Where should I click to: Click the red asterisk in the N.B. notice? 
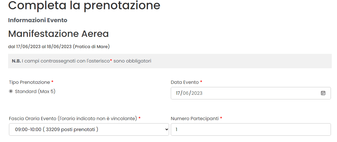[x=111, y=60]
